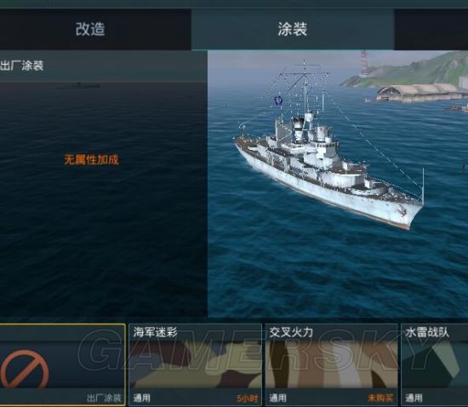Click the blue emblem above the ship
The height and width of the screenshot is (407, 468).
pyautogui.click(x=278, y=101)
